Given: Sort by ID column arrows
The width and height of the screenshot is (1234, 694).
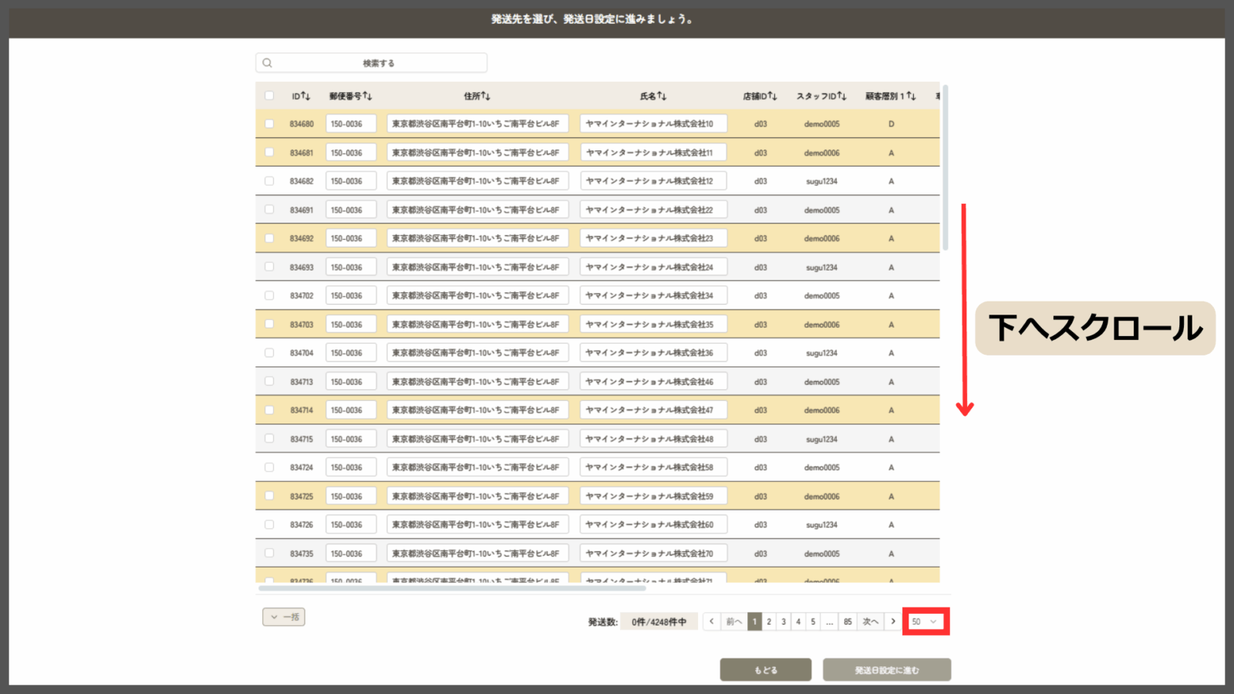Looking at the screenshot, I should [305, 96].
